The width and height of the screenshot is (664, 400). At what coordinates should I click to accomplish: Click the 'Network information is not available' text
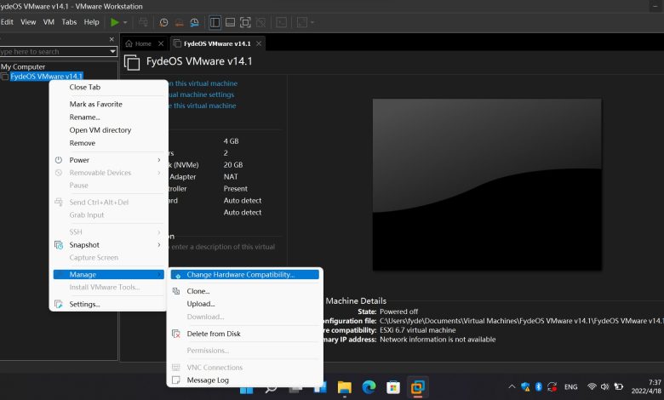tap(438, 340)
